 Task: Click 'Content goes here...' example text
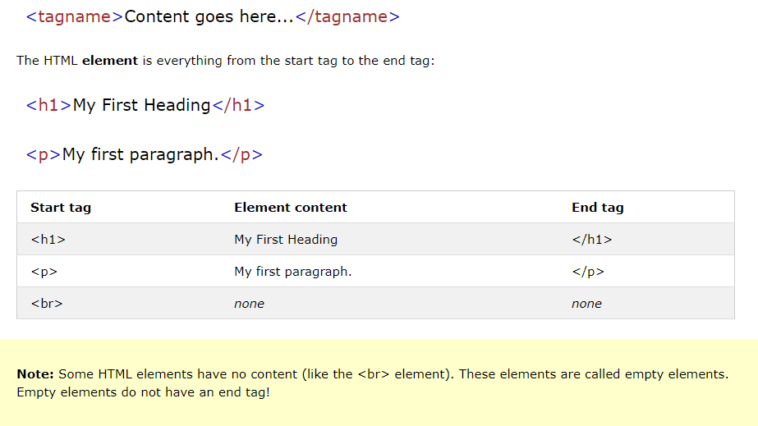click(209, 17)
